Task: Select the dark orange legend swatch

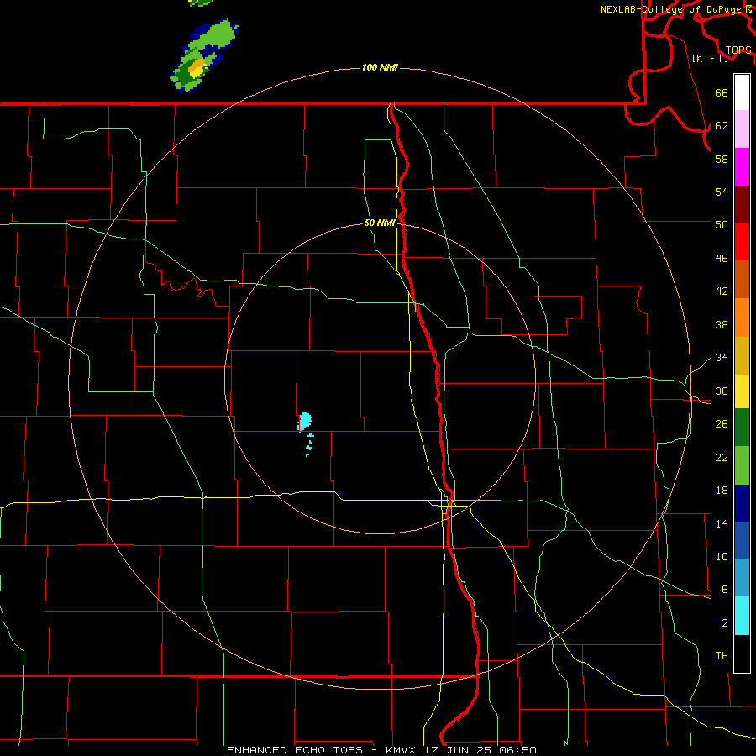Action: (x=742, y=279)
